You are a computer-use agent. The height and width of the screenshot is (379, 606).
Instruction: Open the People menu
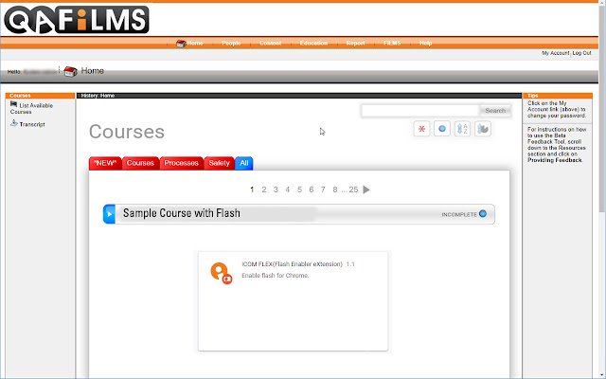(231, 43)
